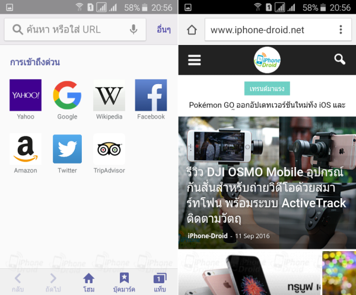Open the TripAdvisor shortcut
The image size is (356, 295).
109,149
